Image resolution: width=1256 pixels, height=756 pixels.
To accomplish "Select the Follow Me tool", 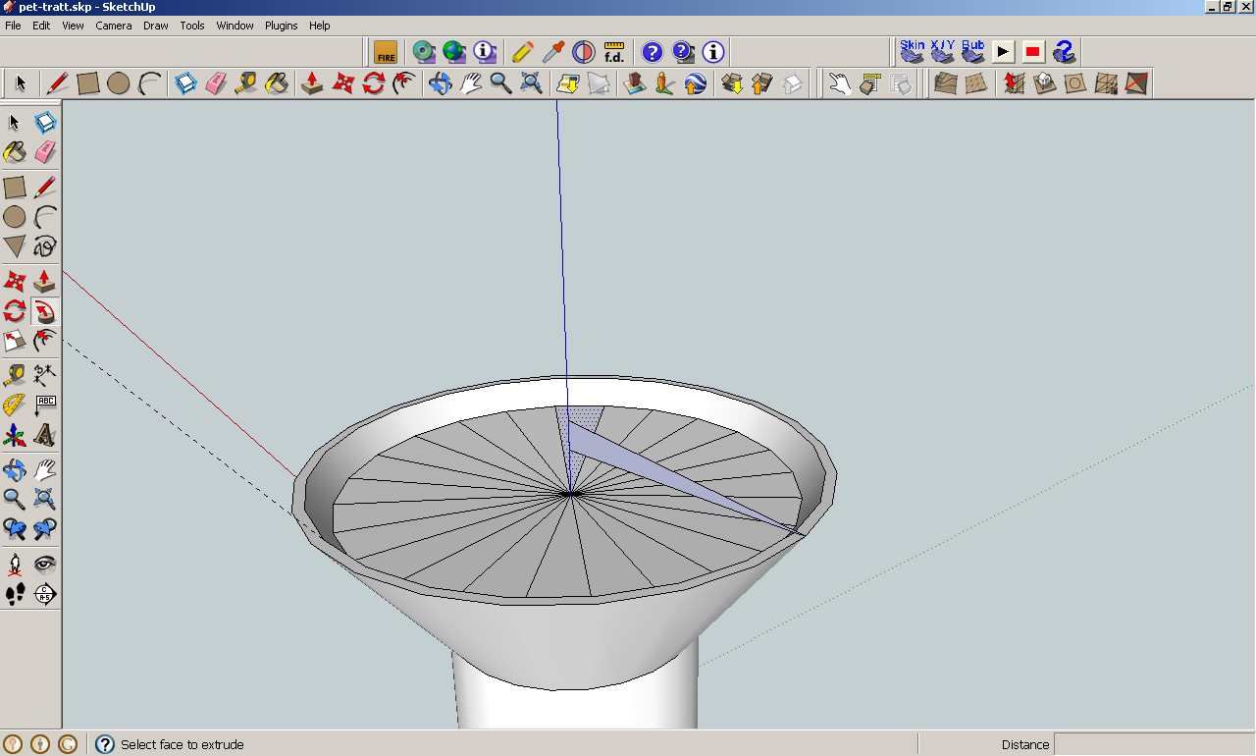I will pos(45,311).
